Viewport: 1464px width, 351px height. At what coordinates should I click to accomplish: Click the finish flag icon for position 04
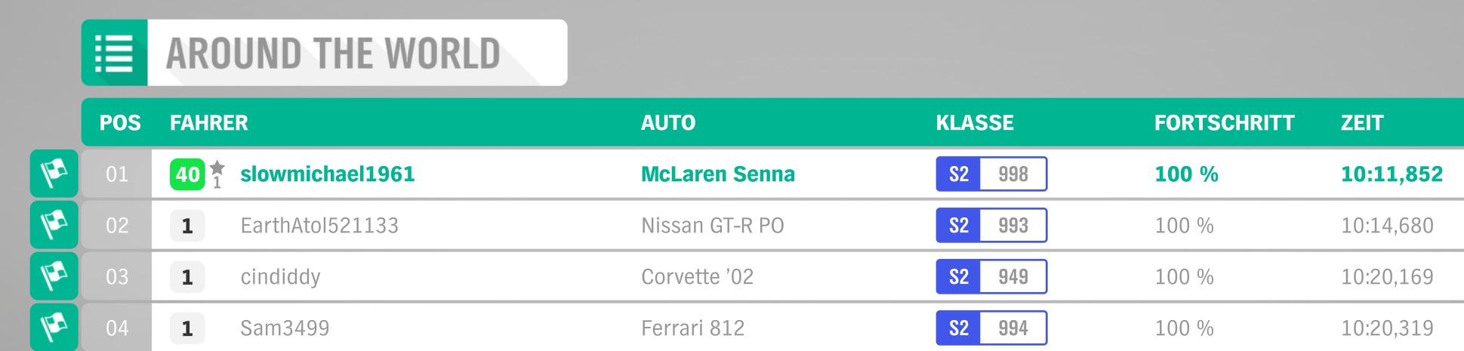54,327
